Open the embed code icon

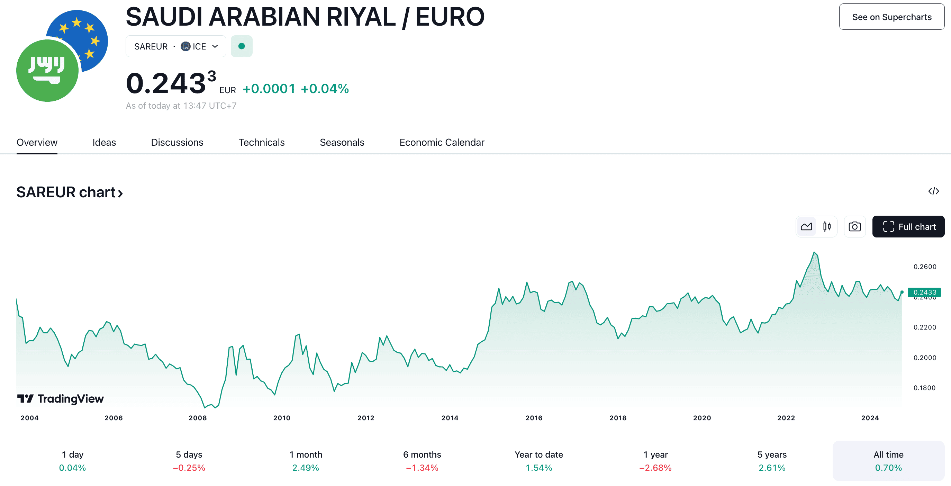point(933,191)
